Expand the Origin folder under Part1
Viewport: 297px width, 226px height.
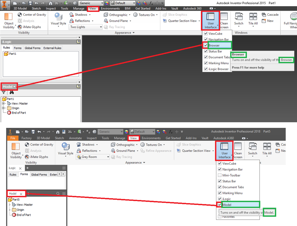pyautogui.click(x=3, y=108)
